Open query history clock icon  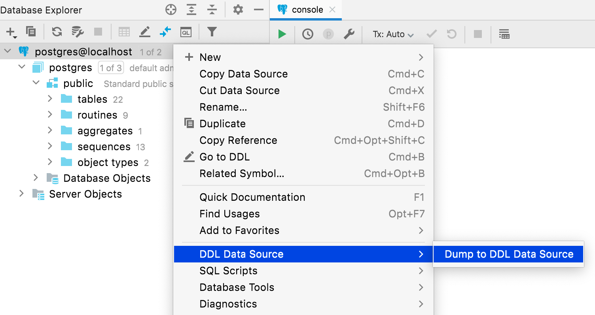[x=307, y=34]
